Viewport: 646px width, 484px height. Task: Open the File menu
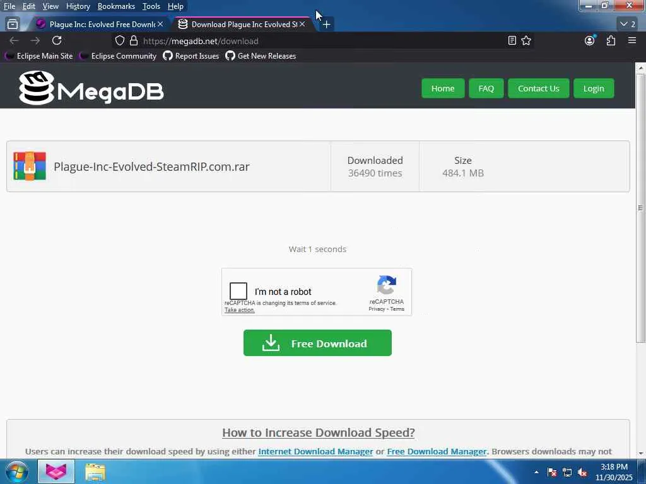click(x=9, y=6)
